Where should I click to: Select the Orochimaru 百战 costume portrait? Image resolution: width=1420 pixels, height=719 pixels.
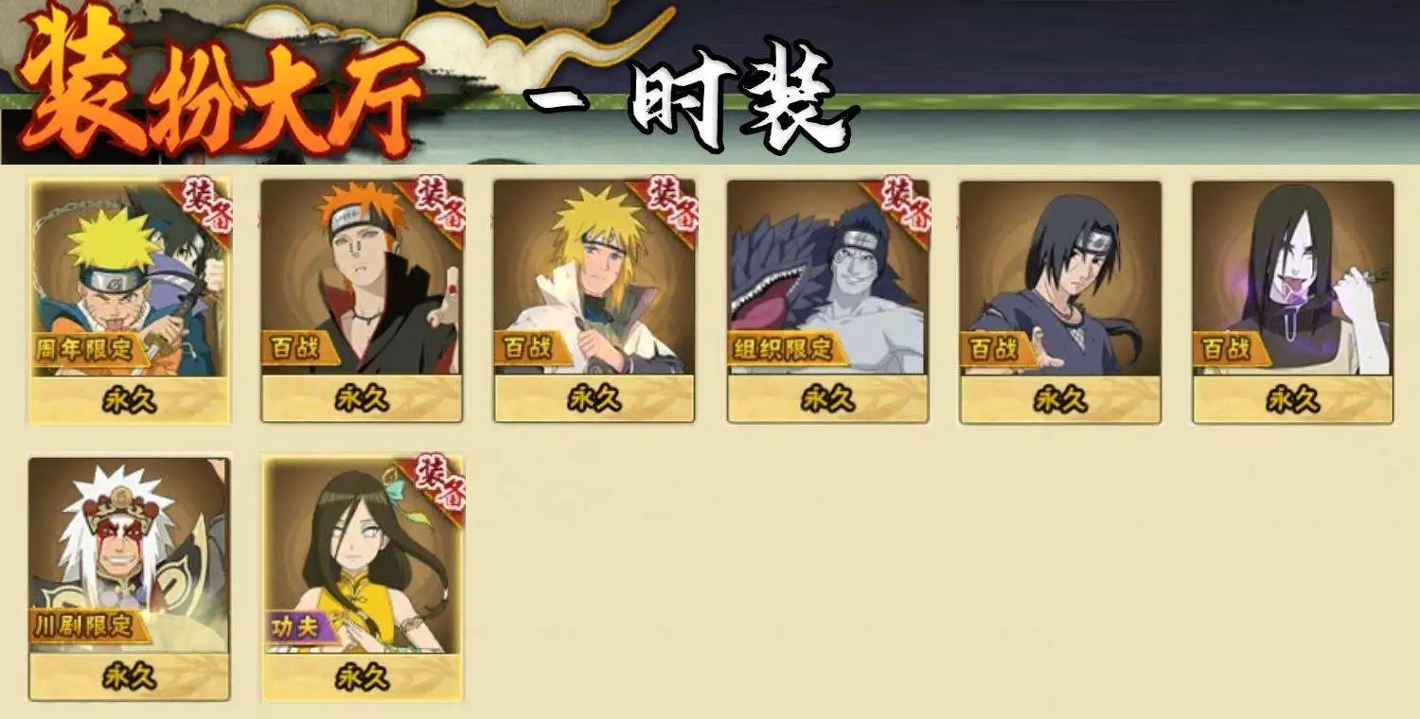pyautogui.click(x=1293, y=278)
